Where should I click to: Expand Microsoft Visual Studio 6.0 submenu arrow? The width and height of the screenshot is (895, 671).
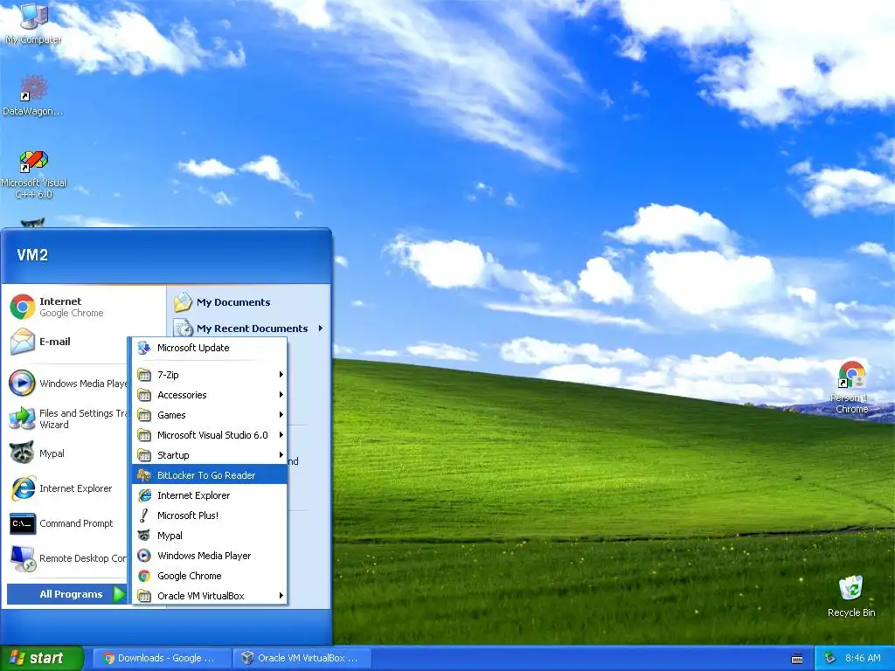(x=281, y=435)
